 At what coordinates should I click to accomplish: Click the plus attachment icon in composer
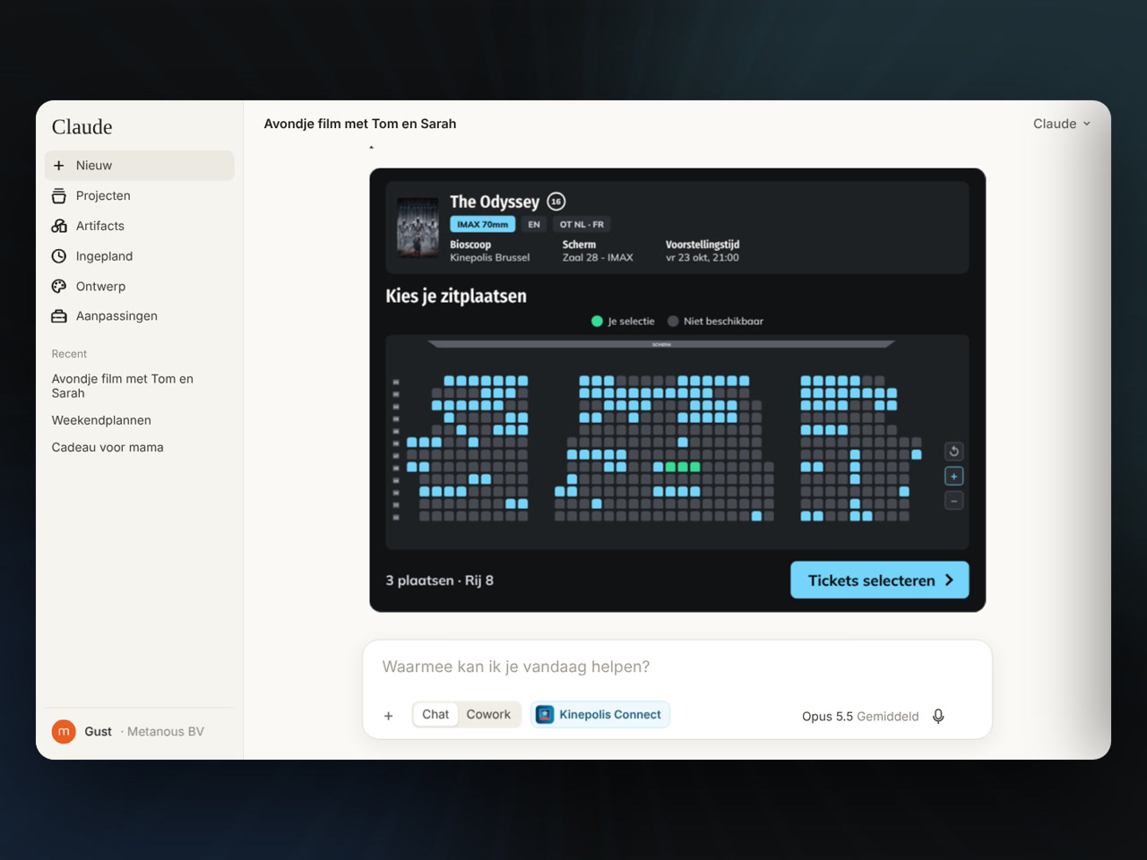tap(388, 716)
